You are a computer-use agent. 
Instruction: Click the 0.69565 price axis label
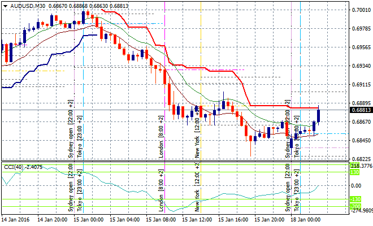point(361,47)
